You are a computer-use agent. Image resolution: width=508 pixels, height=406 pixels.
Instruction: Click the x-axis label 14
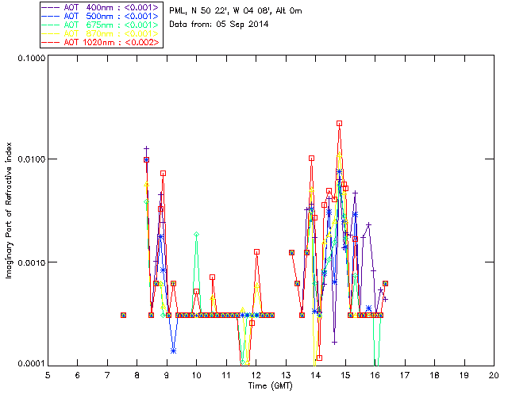(x=316, y=376)
